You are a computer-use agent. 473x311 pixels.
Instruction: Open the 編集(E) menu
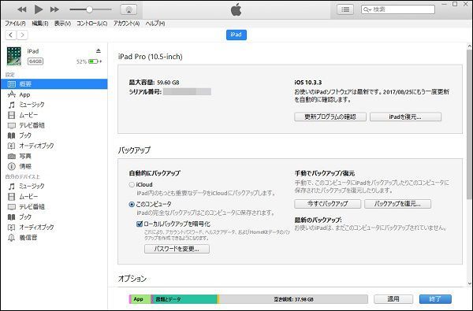click(40, 24)
